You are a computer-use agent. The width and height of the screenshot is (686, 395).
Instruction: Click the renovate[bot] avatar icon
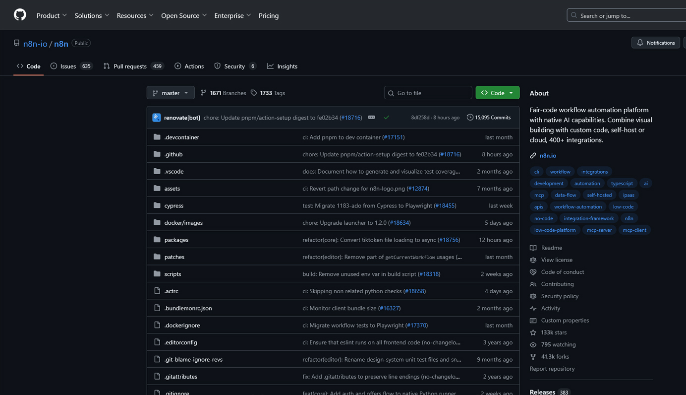pos(157,118)
